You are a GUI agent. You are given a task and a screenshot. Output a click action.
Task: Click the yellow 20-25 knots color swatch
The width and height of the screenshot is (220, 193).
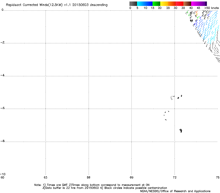click(x=164, y=4)
